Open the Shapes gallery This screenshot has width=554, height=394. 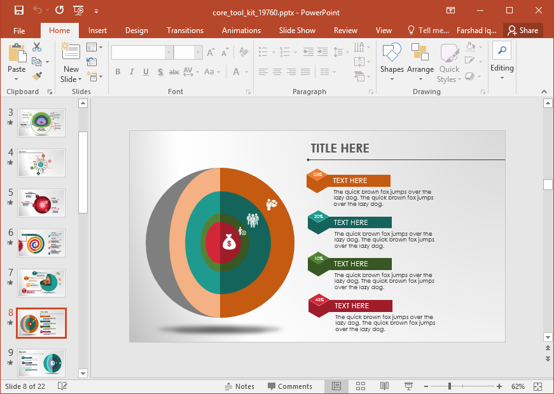click(392, 63)
